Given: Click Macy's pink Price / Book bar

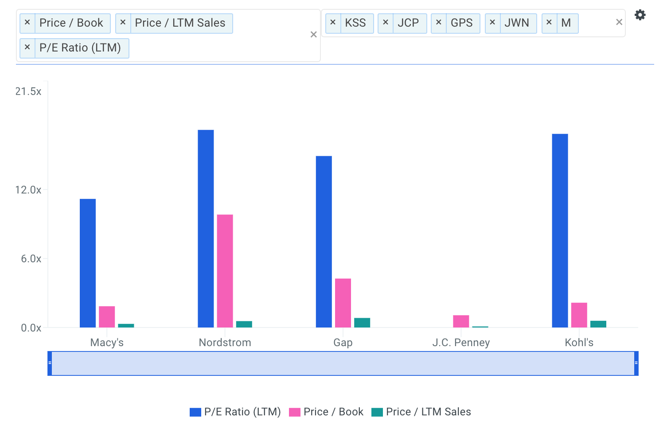Looking at the screenshot, I should pos(107,317).
